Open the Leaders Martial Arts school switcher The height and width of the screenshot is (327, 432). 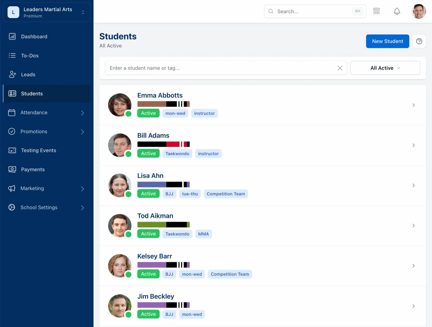click(x=47, y=12)
